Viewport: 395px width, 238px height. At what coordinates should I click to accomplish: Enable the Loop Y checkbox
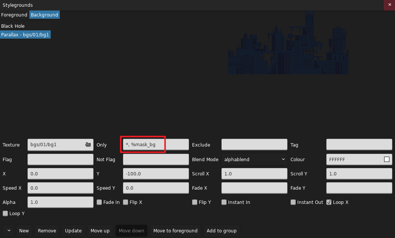coord(5,213)
